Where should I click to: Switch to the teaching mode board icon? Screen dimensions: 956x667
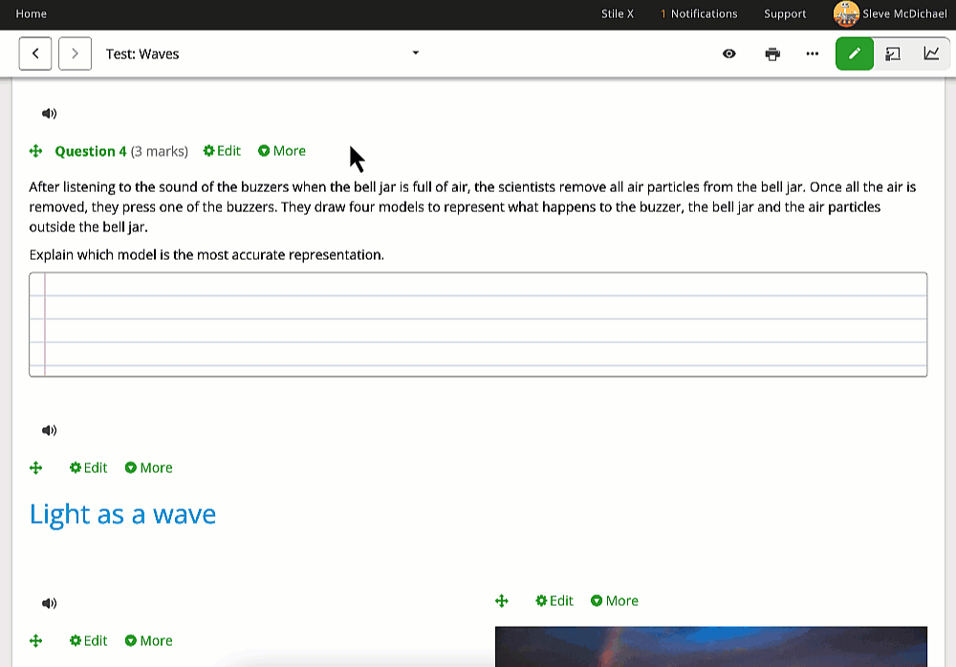click(x=893, y=54)
